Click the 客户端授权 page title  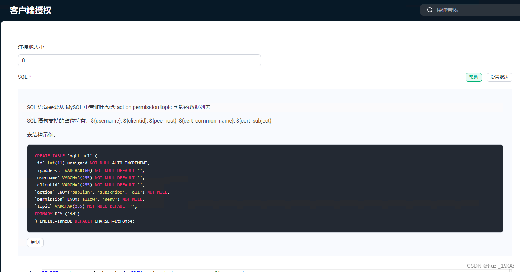click(x=31, y=11)
